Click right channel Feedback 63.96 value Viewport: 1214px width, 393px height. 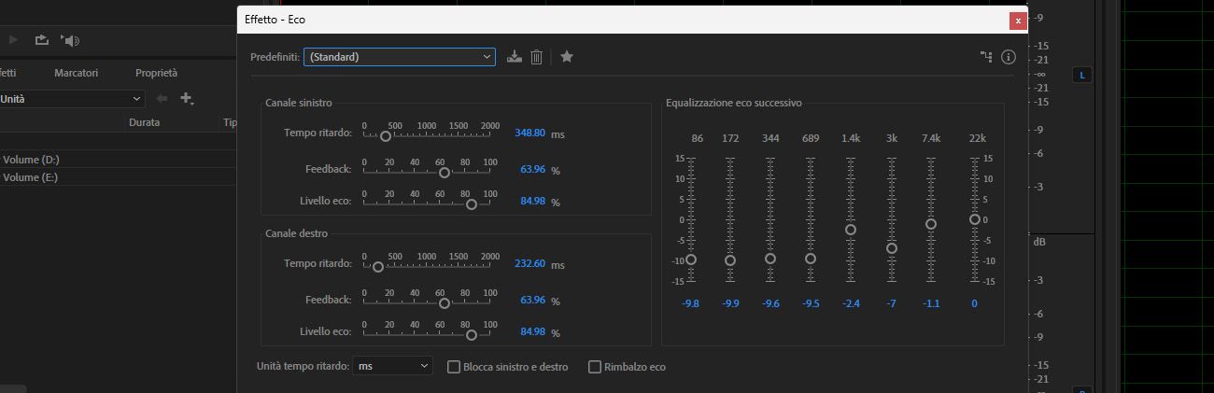tap(532, 300)
